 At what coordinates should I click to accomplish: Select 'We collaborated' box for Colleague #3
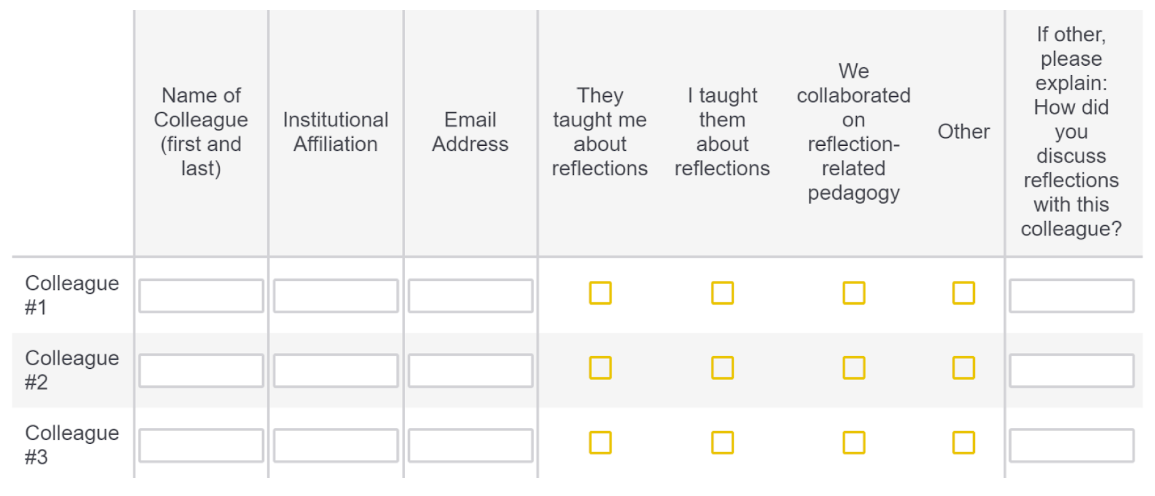(853, 443)
